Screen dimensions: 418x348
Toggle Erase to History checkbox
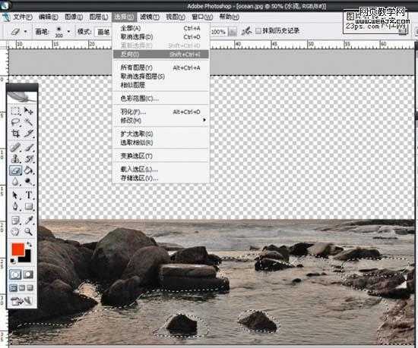[258, 31]
